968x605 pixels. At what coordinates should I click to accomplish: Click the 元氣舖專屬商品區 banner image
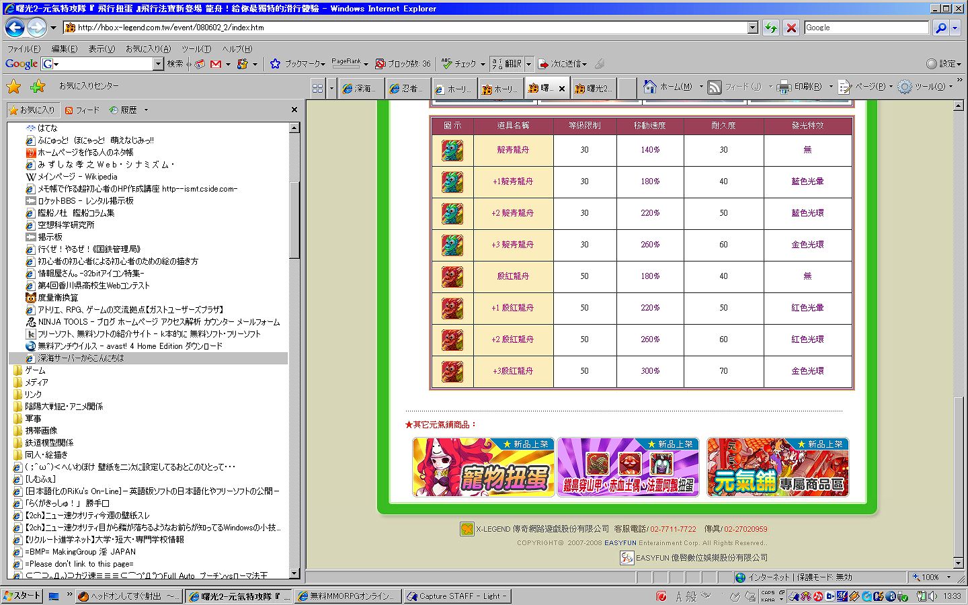click(x=778, y=467)
